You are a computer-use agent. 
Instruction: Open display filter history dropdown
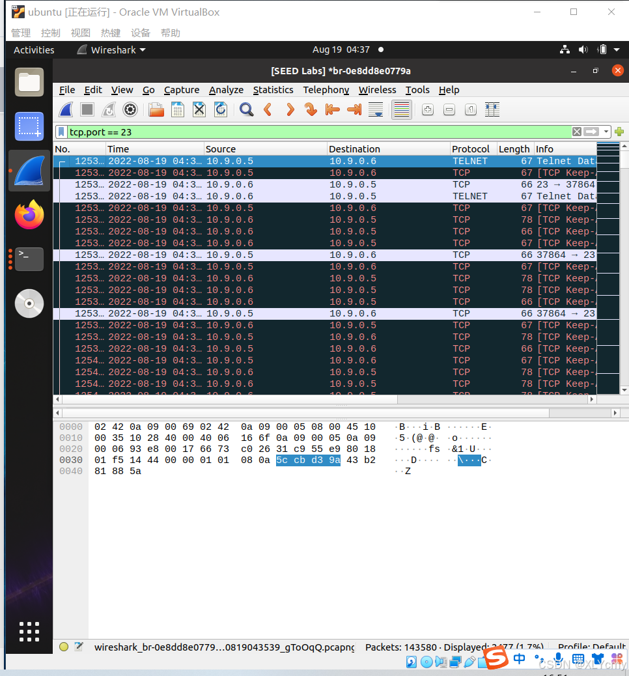pyautogui.click(x=606, y=132)
